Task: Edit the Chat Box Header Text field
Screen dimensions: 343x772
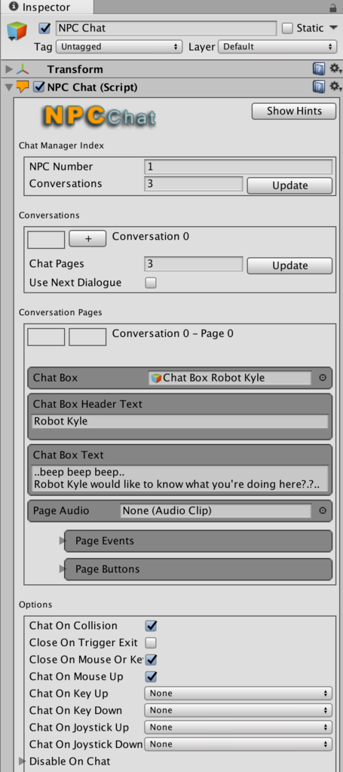Action: tap(180, 421)
